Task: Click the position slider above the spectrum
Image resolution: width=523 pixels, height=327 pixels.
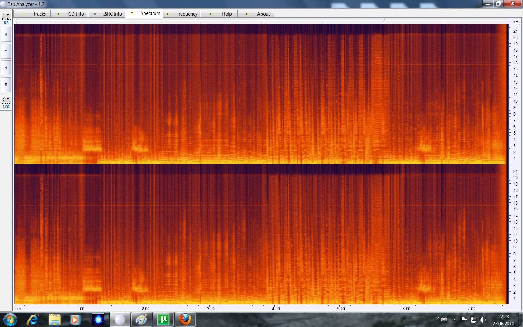Action: click(x=384, y=20)
